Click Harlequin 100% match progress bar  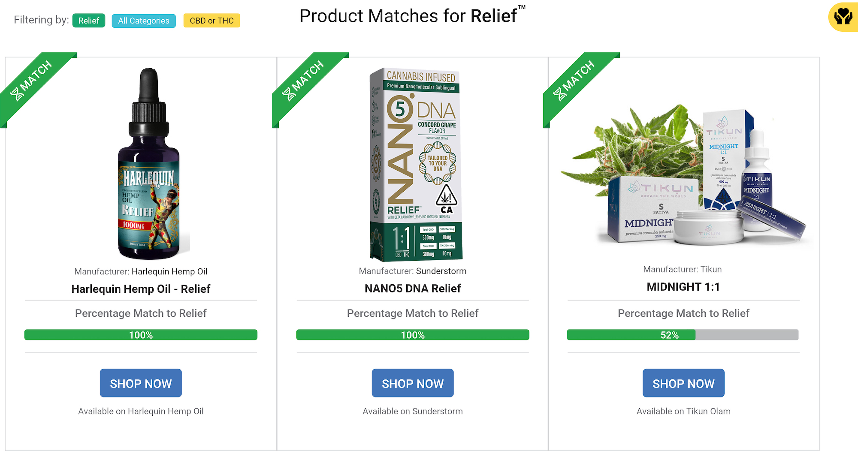tap(141, 335)
